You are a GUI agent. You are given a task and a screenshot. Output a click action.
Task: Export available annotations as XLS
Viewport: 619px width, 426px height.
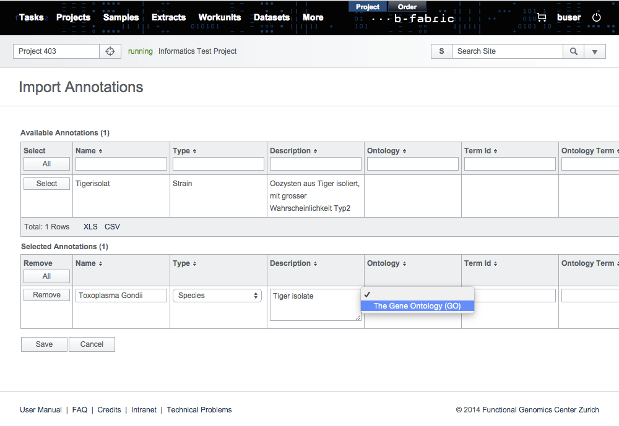pyautogui.click(x=90, y=227)
